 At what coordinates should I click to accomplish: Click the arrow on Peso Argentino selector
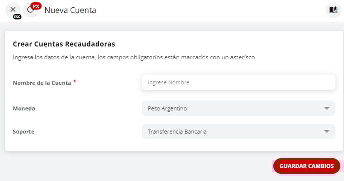click(x=327, y=108)
